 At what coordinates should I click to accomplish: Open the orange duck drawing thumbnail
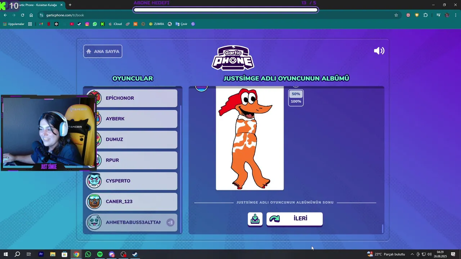tap(250, 138)
